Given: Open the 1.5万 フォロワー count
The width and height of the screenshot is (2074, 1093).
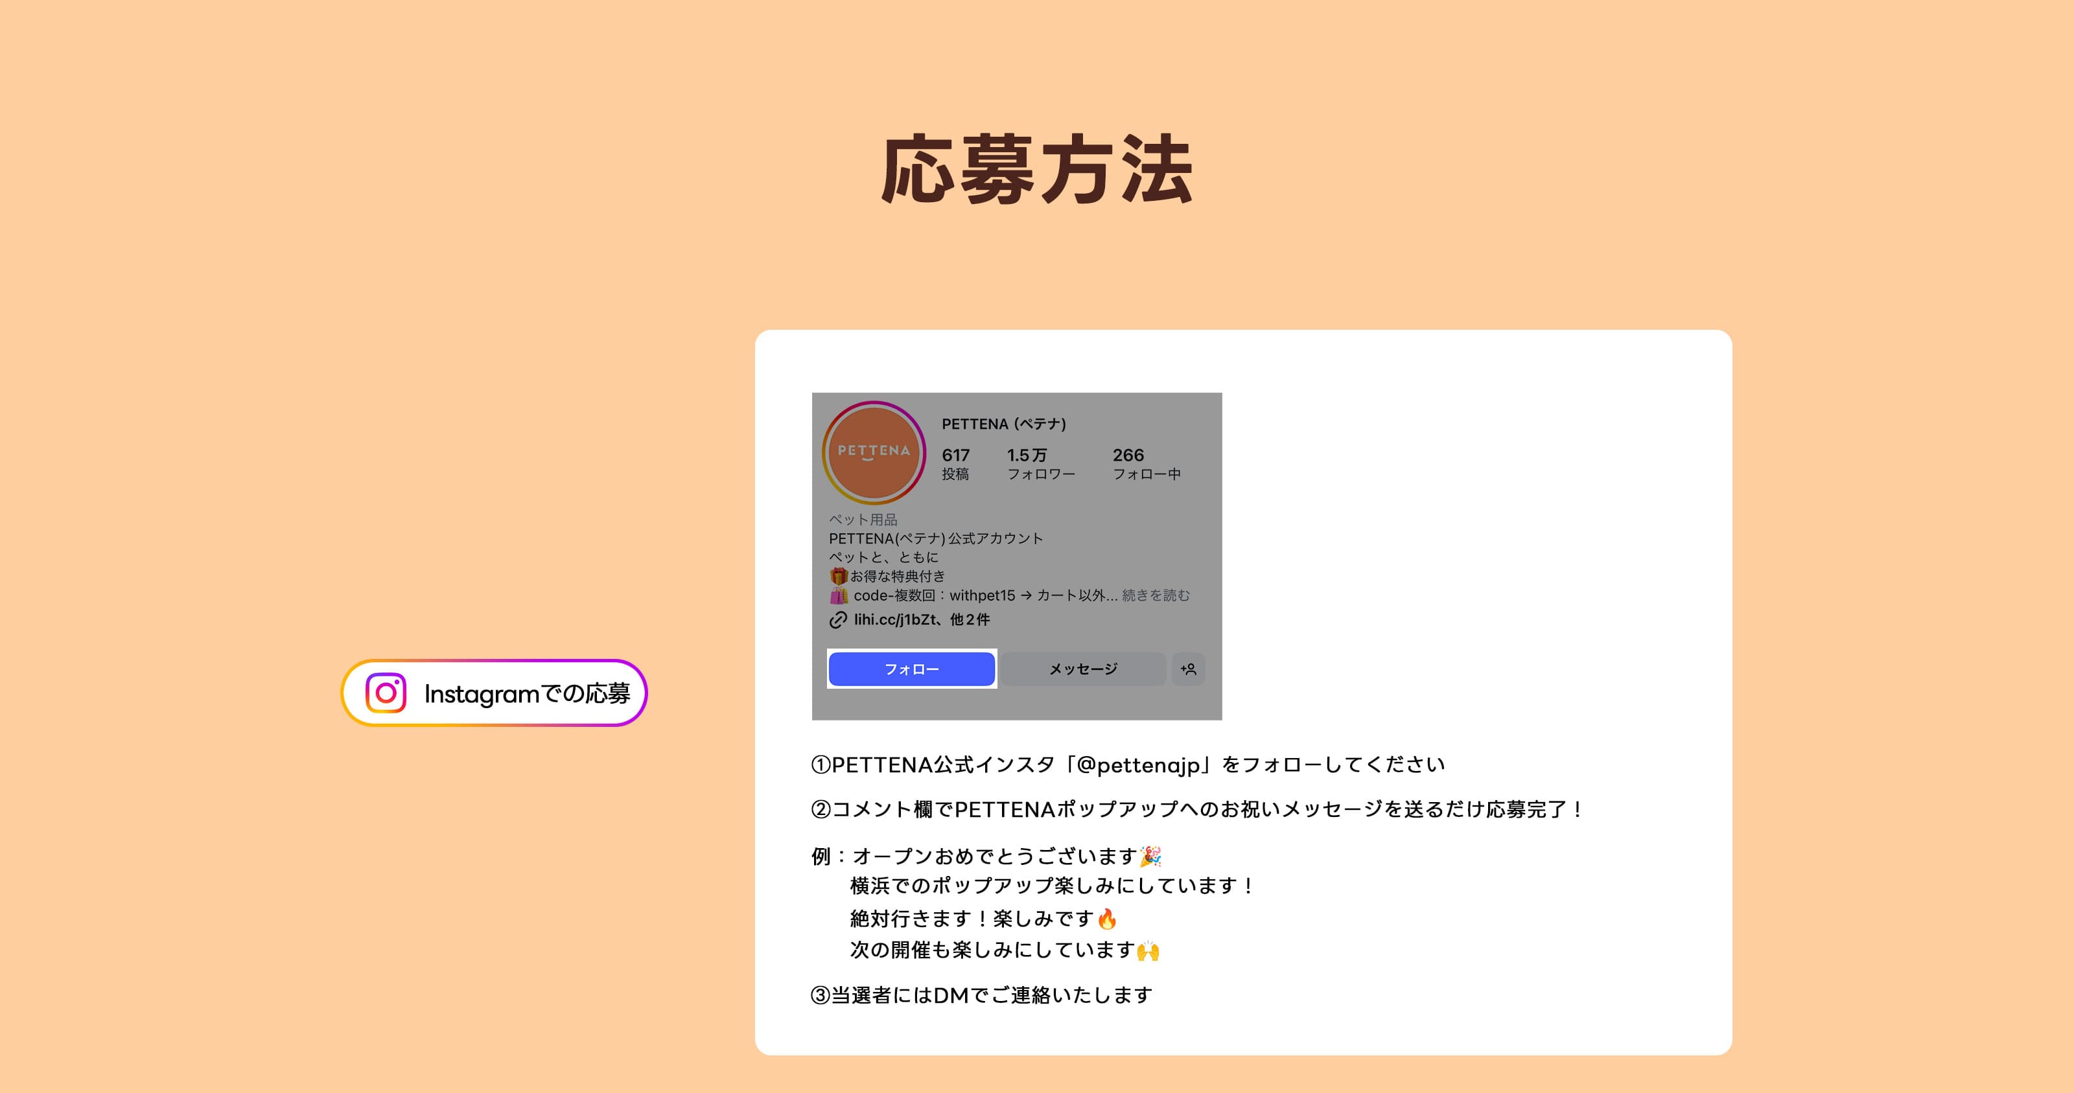Looking at the screenshot, I should (1040, 464).
